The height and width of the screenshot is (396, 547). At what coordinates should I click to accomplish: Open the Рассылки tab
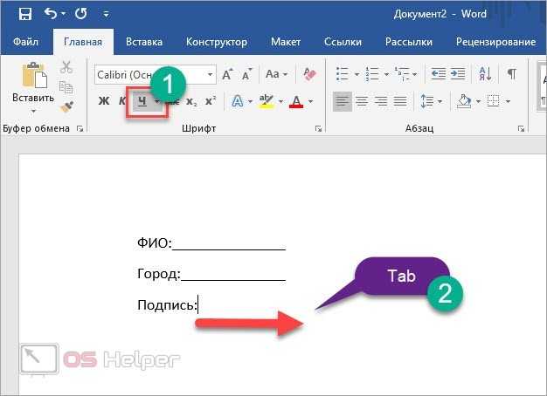coord(409,42)
